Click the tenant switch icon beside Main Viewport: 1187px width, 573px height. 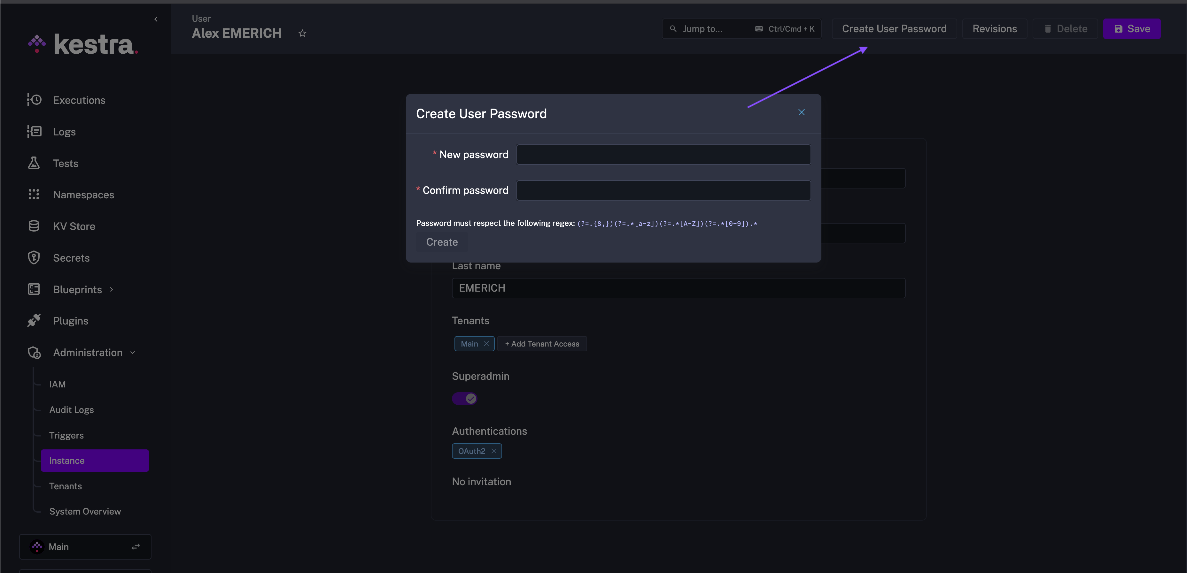136,547
